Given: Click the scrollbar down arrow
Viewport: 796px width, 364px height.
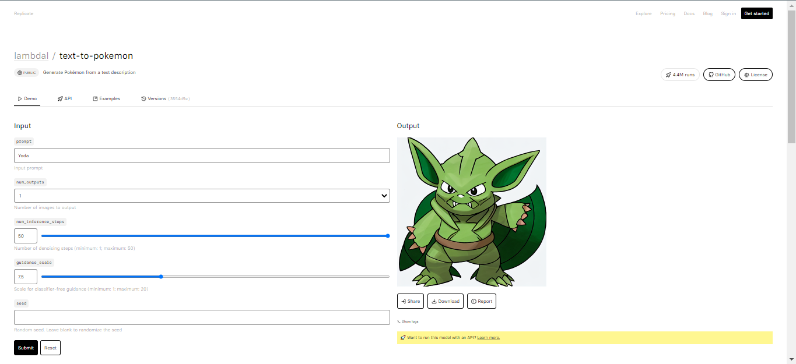Looking at the screenshot, I should click(x=791, y=359).
